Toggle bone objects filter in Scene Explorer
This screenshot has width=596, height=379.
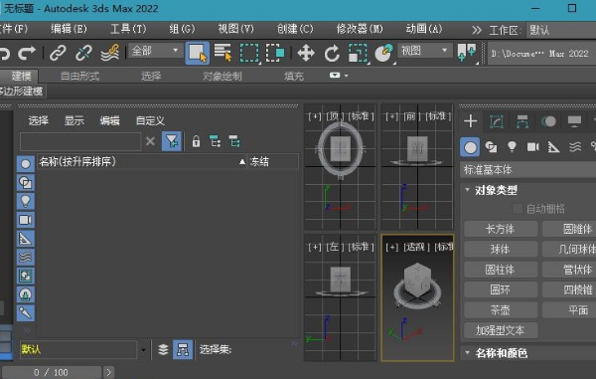click(26, 313)
